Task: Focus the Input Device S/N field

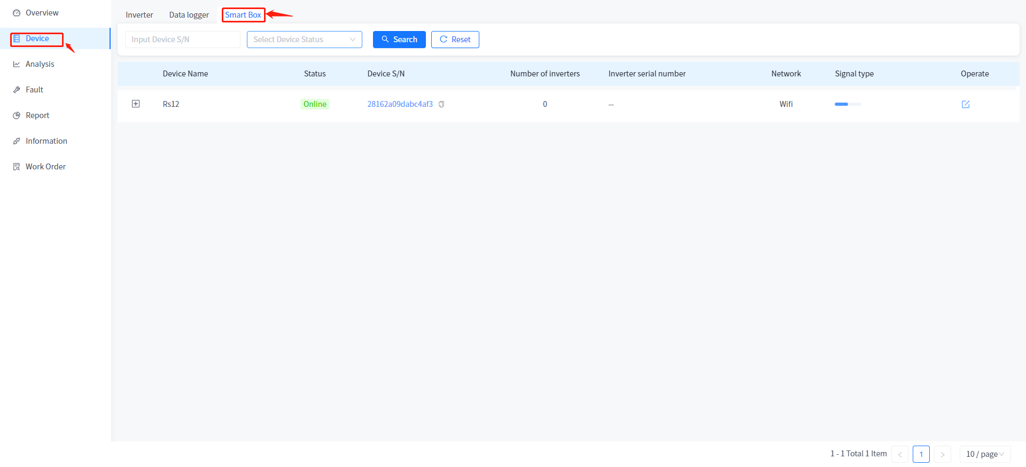Action: point(182,40)
